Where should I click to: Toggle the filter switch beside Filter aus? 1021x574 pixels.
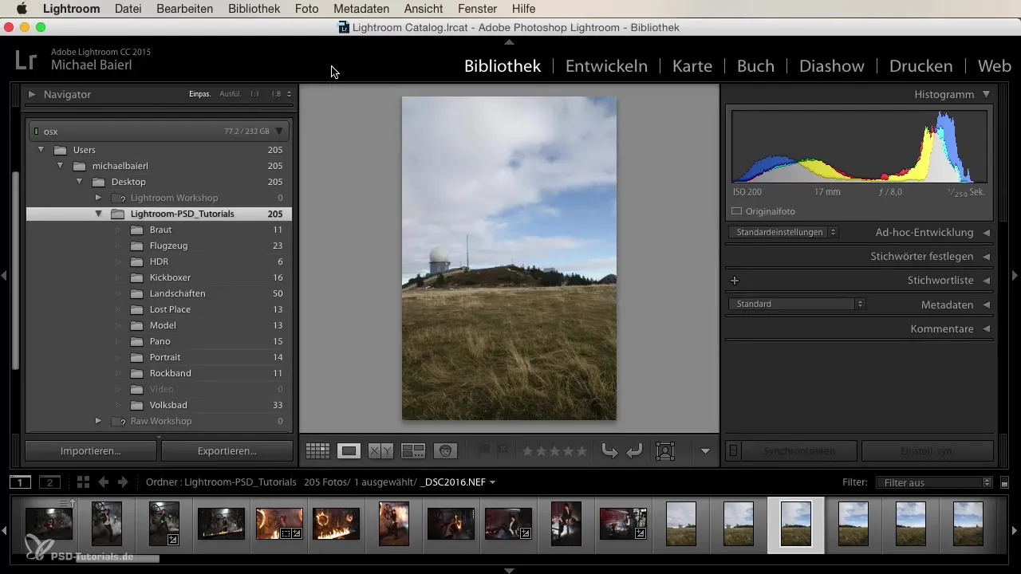(1004, 482)
